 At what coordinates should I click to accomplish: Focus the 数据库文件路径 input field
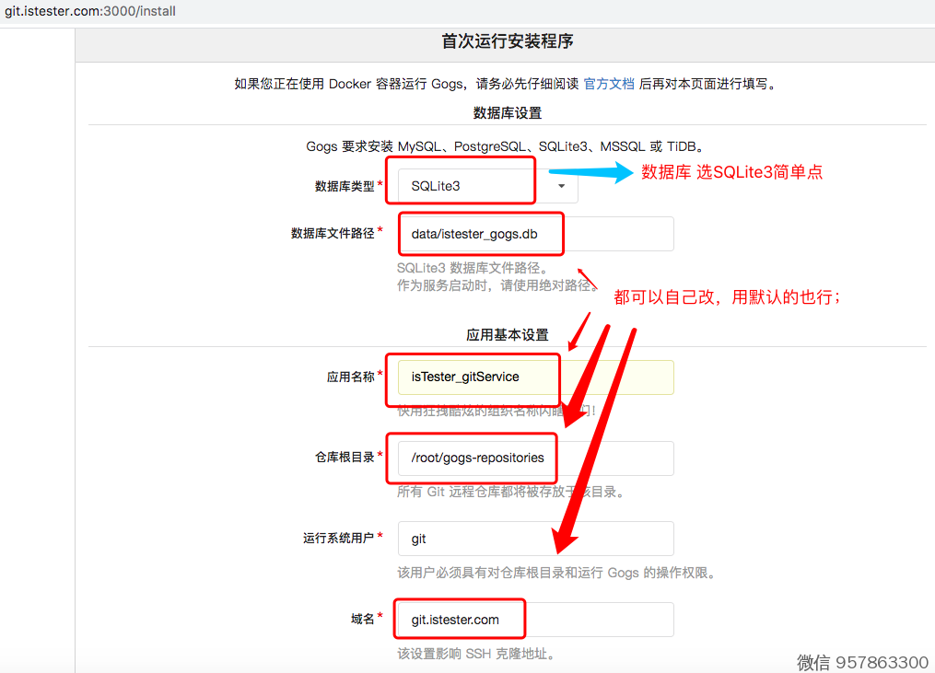(534, 234)
